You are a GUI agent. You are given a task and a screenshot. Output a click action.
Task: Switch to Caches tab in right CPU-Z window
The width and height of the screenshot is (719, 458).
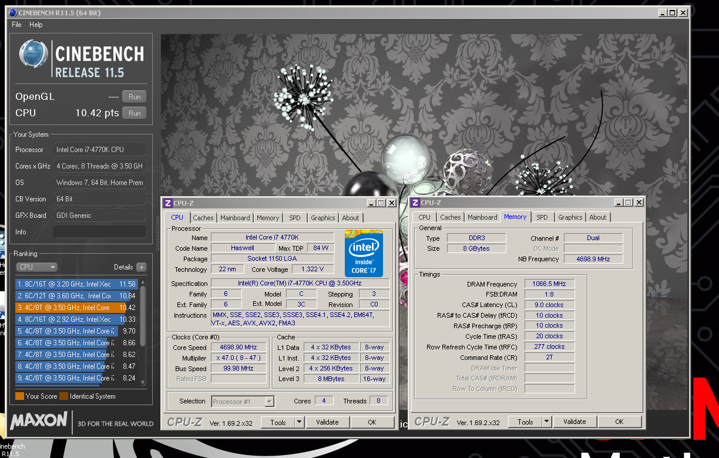click(451, 217)
